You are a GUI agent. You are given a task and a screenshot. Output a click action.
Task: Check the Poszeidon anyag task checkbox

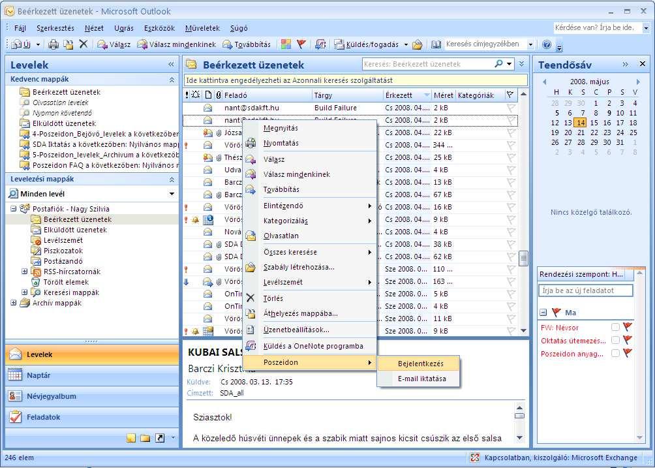615,353
